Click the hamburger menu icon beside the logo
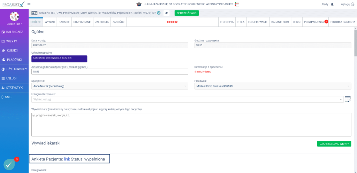 tap(29, 4)
